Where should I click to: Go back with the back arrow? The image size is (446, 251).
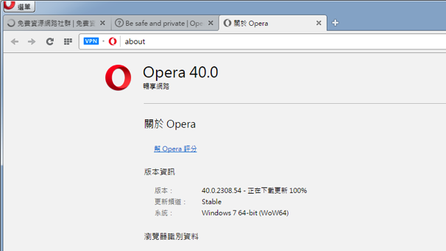[x=15, y=42]
